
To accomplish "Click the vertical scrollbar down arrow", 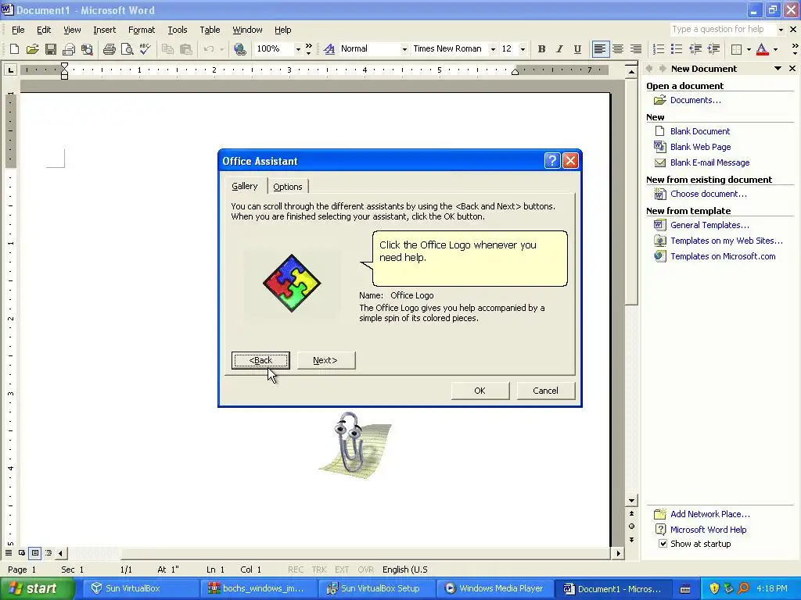I will [631, 501].
